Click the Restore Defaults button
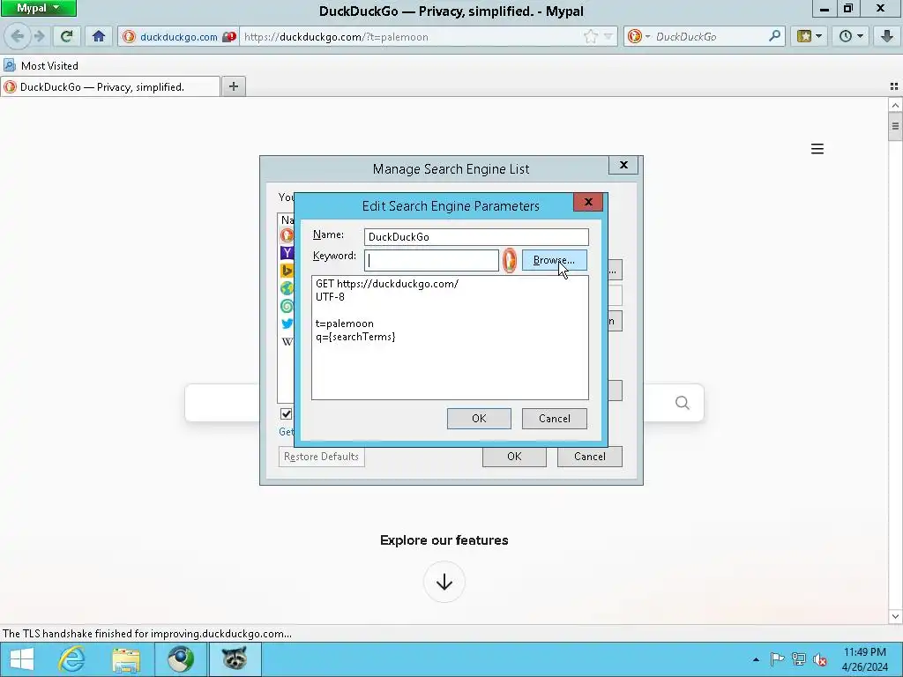Viewport: 903px width, 677px height. tap(321, 457)
